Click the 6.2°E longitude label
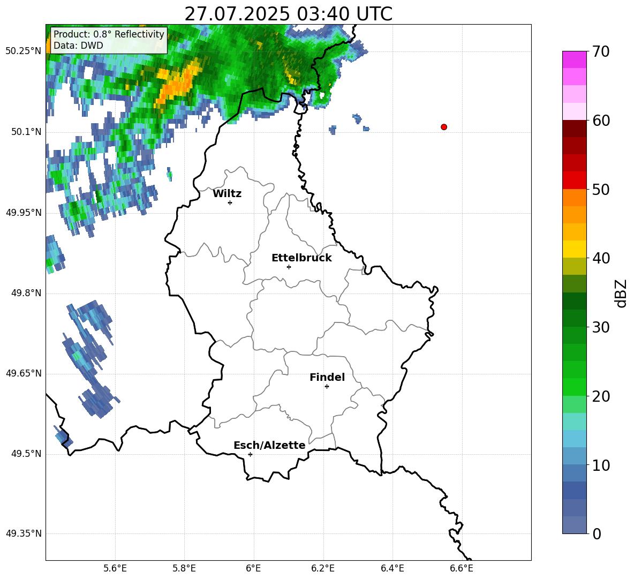 click(x=323, y=569)
